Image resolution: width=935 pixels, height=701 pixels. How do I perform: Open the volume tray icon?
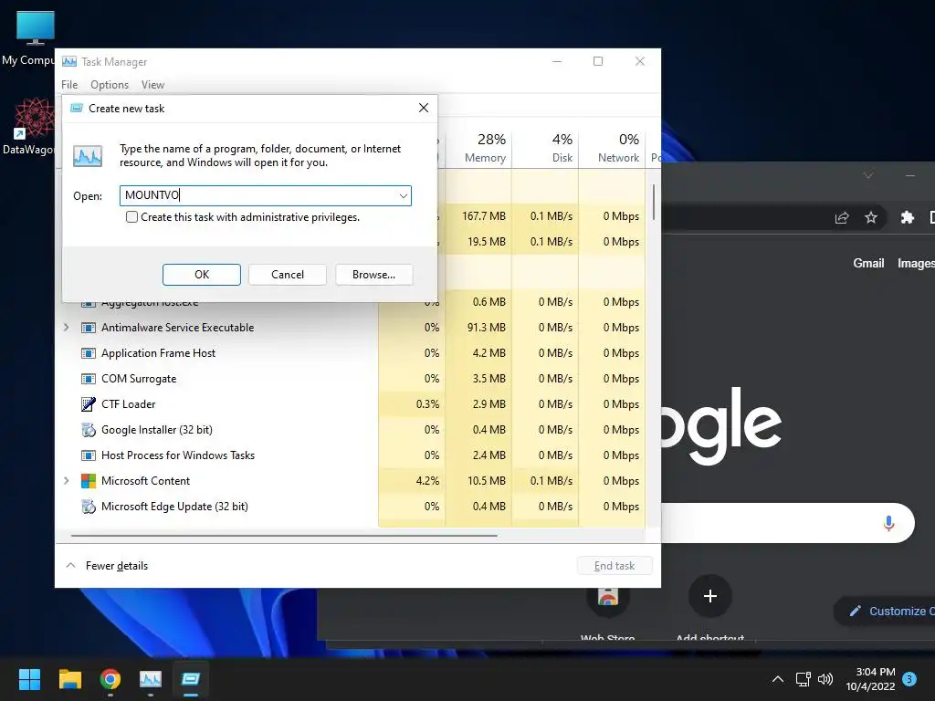click(x=825, y=679)
